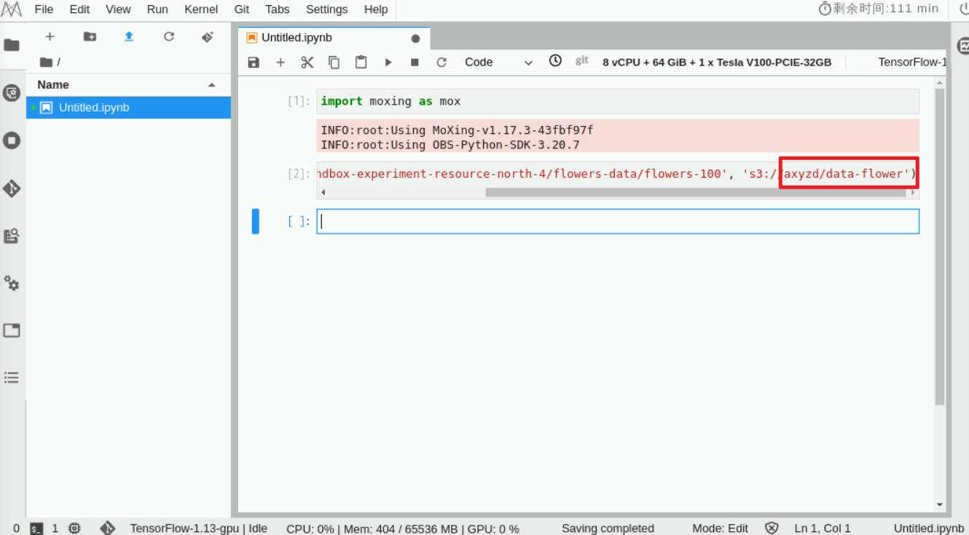969x535 pixels.
Task: Open the open tabs sidebar panel
Action: coord(12,330)
